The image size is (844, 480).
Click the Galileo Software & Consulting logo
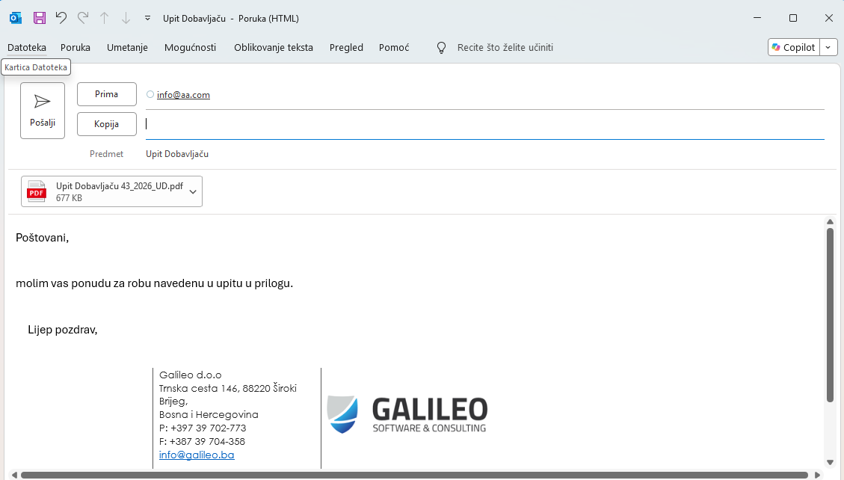click(x=407, y=414)
